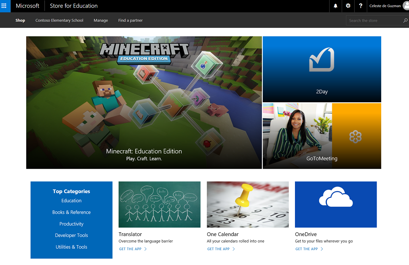
Task: Open the Minecraft Education Edition banner
Action: [144, 103]
